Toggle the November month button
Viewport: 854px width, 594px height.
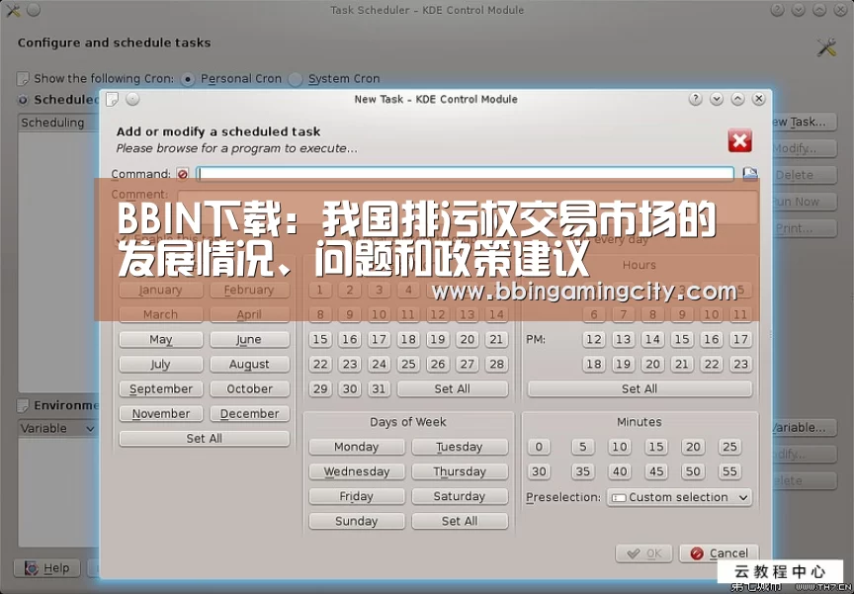161,414
